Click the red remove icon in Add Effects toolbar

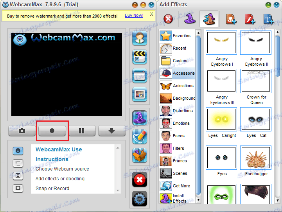pos(168,19)
